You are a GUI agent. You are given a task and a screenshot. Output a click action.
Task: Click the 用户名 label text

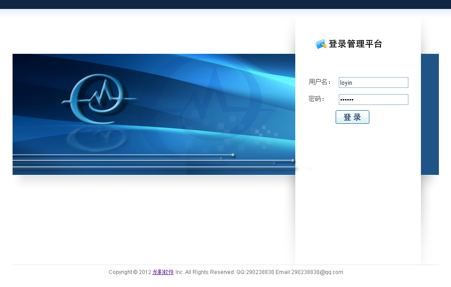(320, 82)
